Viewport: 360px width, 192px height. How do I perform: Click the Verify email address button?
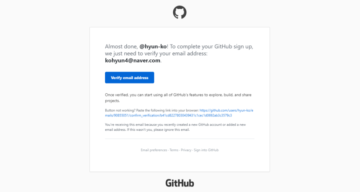[x=129, y=78]
